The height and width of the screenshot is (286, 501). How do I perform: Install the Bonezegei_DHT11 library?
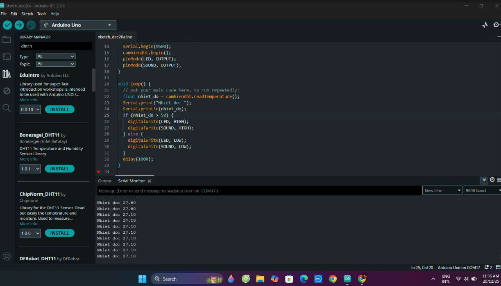tap(59, 169)
